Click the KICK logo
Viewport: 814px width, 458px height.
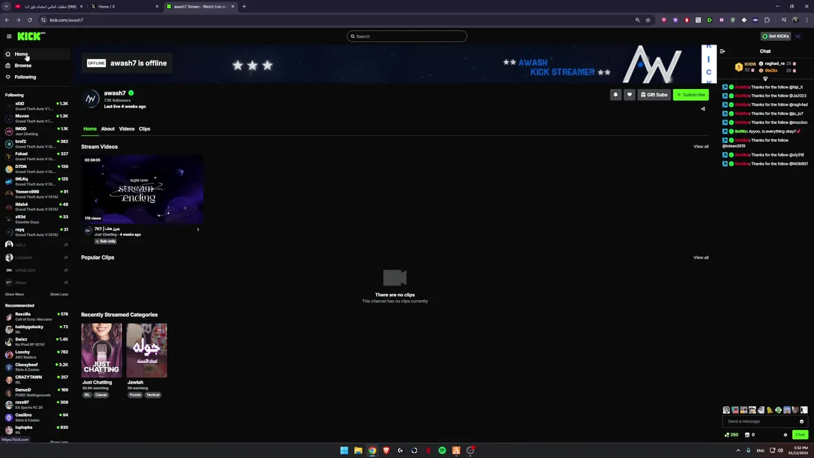[x=31, y=36]
